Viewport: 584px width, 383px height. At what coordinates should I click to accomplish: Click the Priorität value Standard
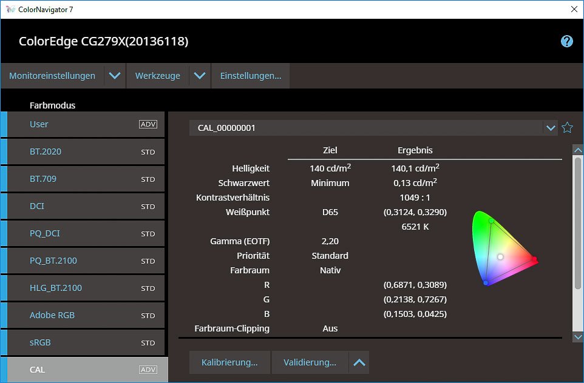[x=330, y=256]
